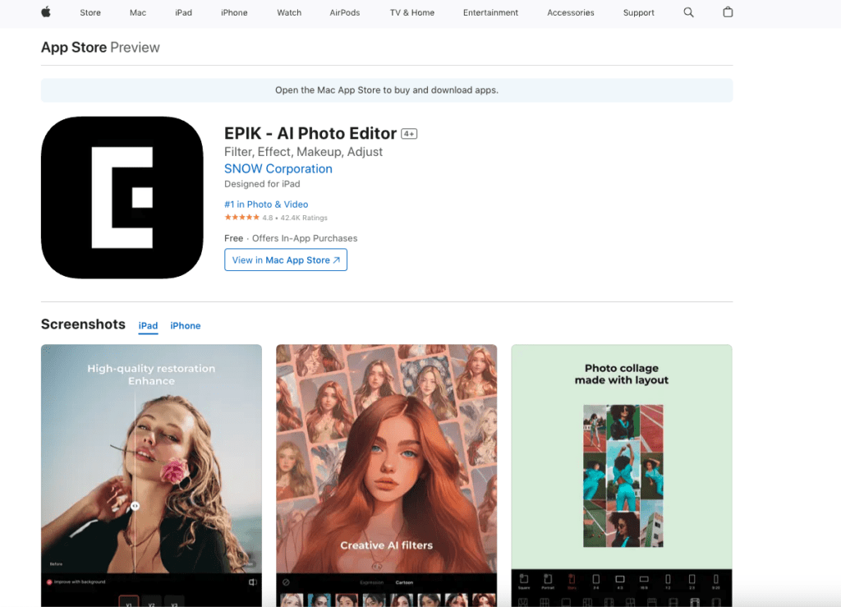
Task: Switch to the iPhone screenshots tab
Action: (185, 325)
